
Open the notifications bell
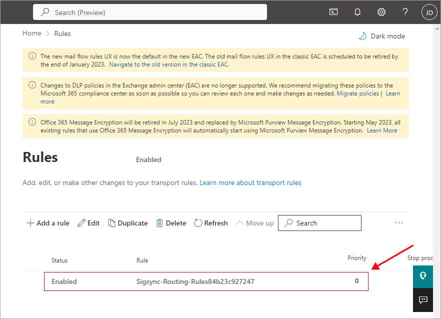(x=357, y=12)
